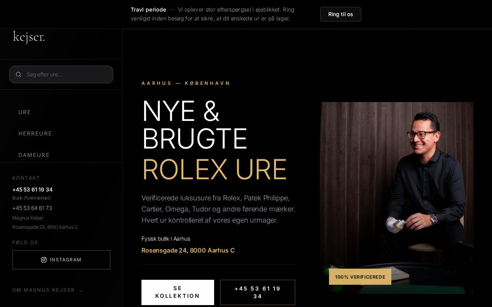Open OM MAGNUS KEJSER link
Image resolution: width=492 pixels, height=307 pixels.
coord(43,290)
